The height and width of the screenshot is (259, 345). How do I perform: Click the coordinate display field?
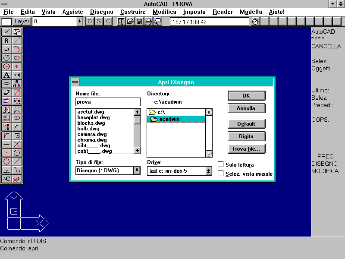210,22
